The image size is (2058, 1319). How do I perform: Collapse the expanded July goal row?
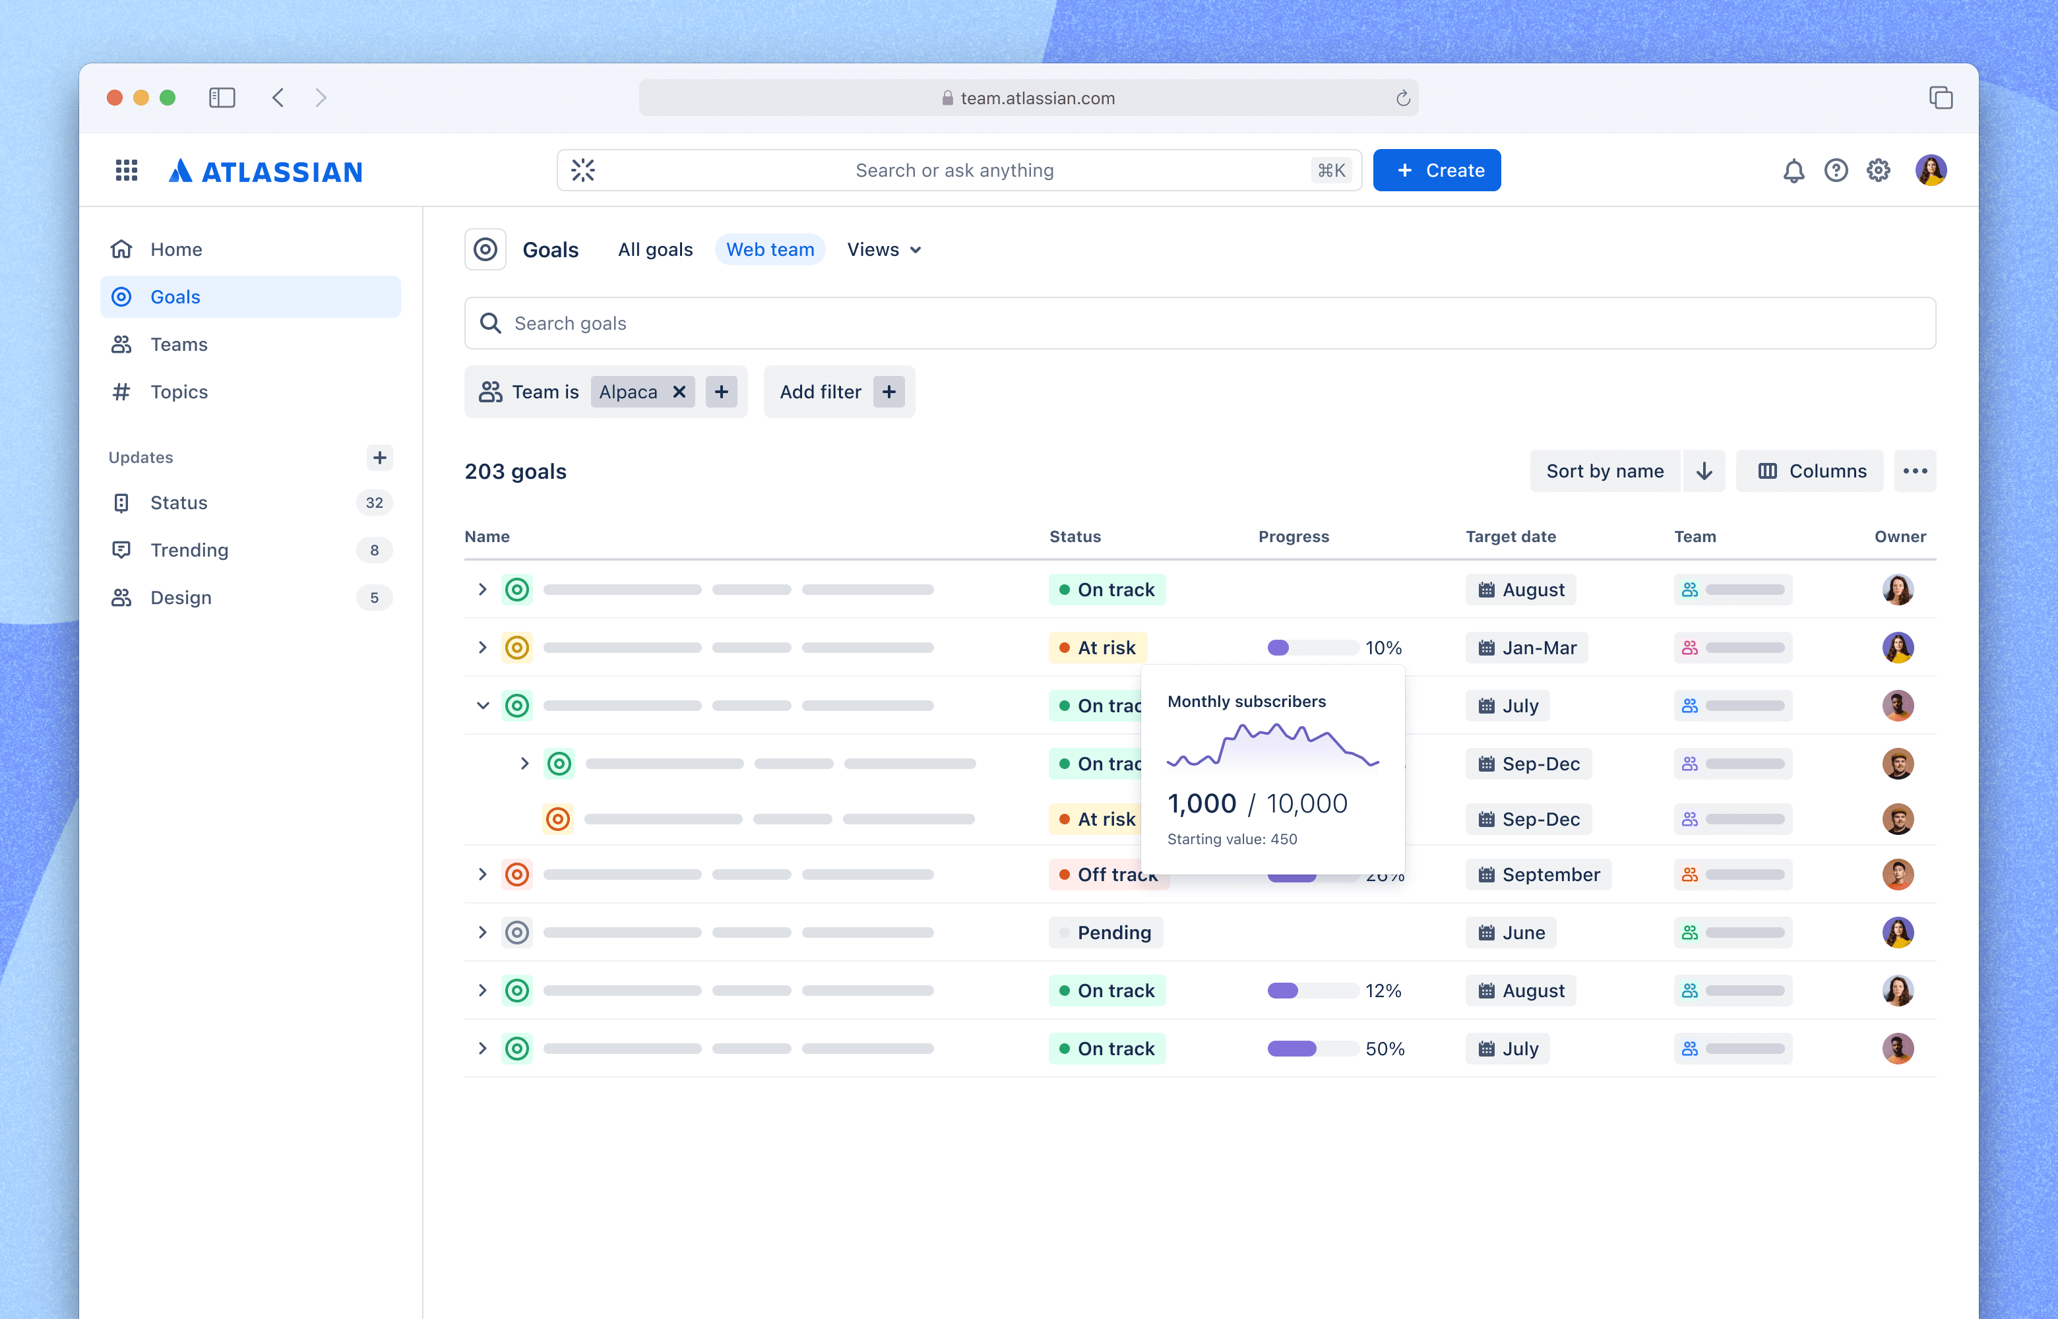click(x=482, y=706)
